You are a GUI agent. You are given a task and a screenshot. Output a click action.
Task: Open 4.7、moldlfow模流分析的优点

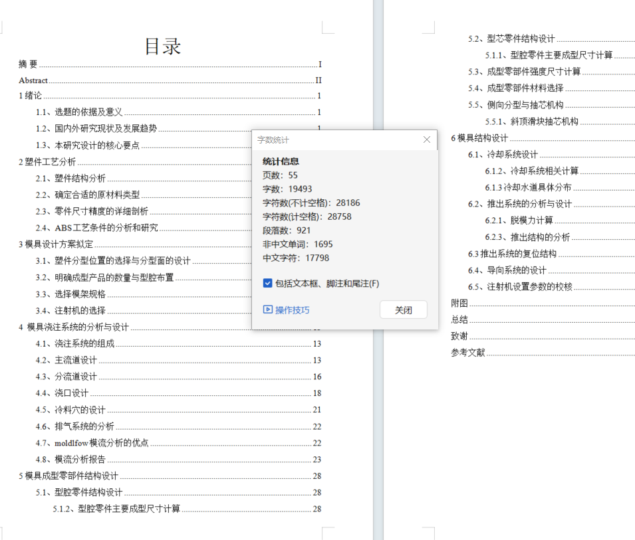(x=179, y=443)
